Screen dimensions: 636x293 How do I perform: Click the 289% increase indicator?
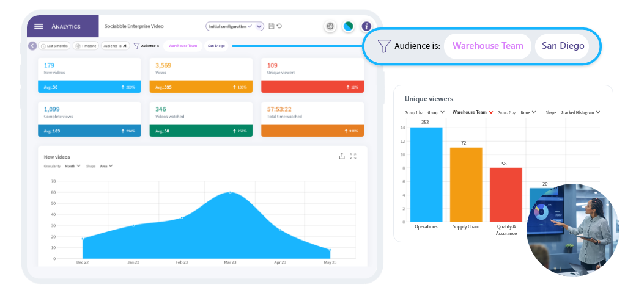(x=128, y=87)
